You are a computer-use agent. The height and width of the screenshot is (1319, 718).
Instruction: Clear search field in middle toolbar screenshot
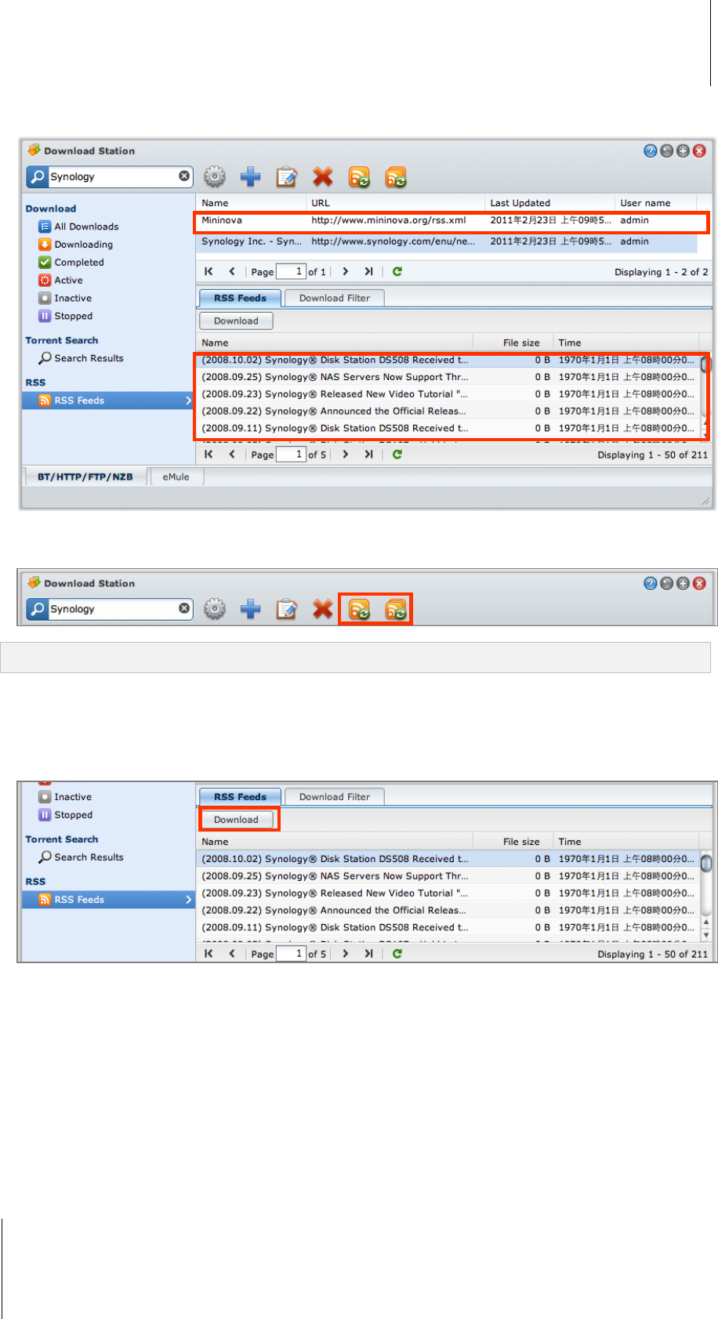click(184, 608)
